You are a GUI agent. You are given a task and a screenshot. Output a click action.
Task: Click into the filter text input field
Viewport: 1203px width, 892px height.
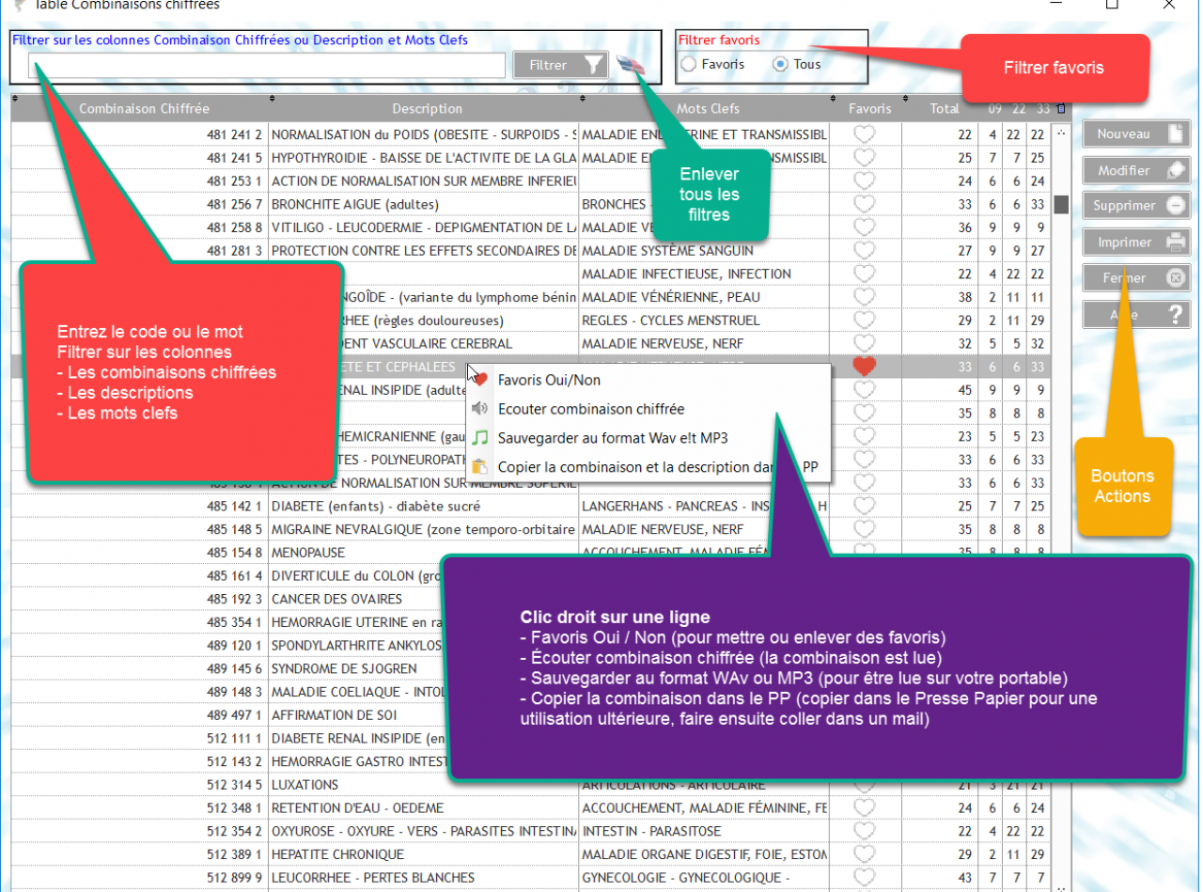pos(267,65)
